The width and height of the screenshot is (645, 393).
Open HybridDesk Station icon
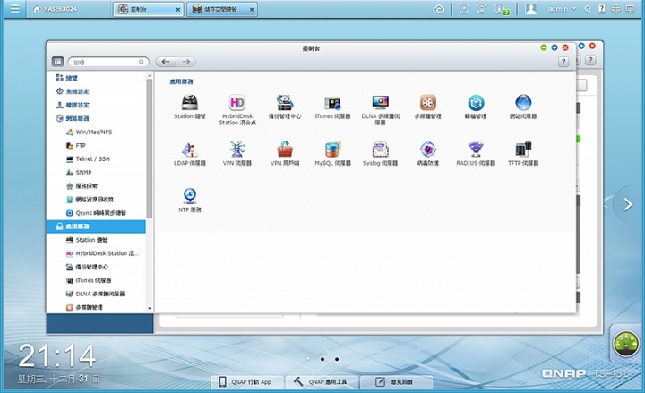click(x=236, y=103)
